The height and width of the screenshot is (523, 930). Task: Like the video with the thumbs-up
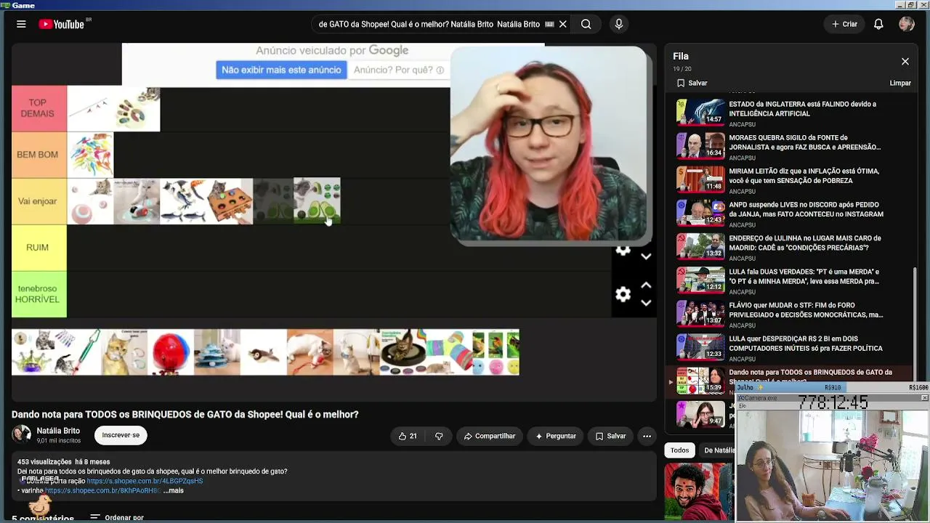pyautogui.click(x=408, y=436)
